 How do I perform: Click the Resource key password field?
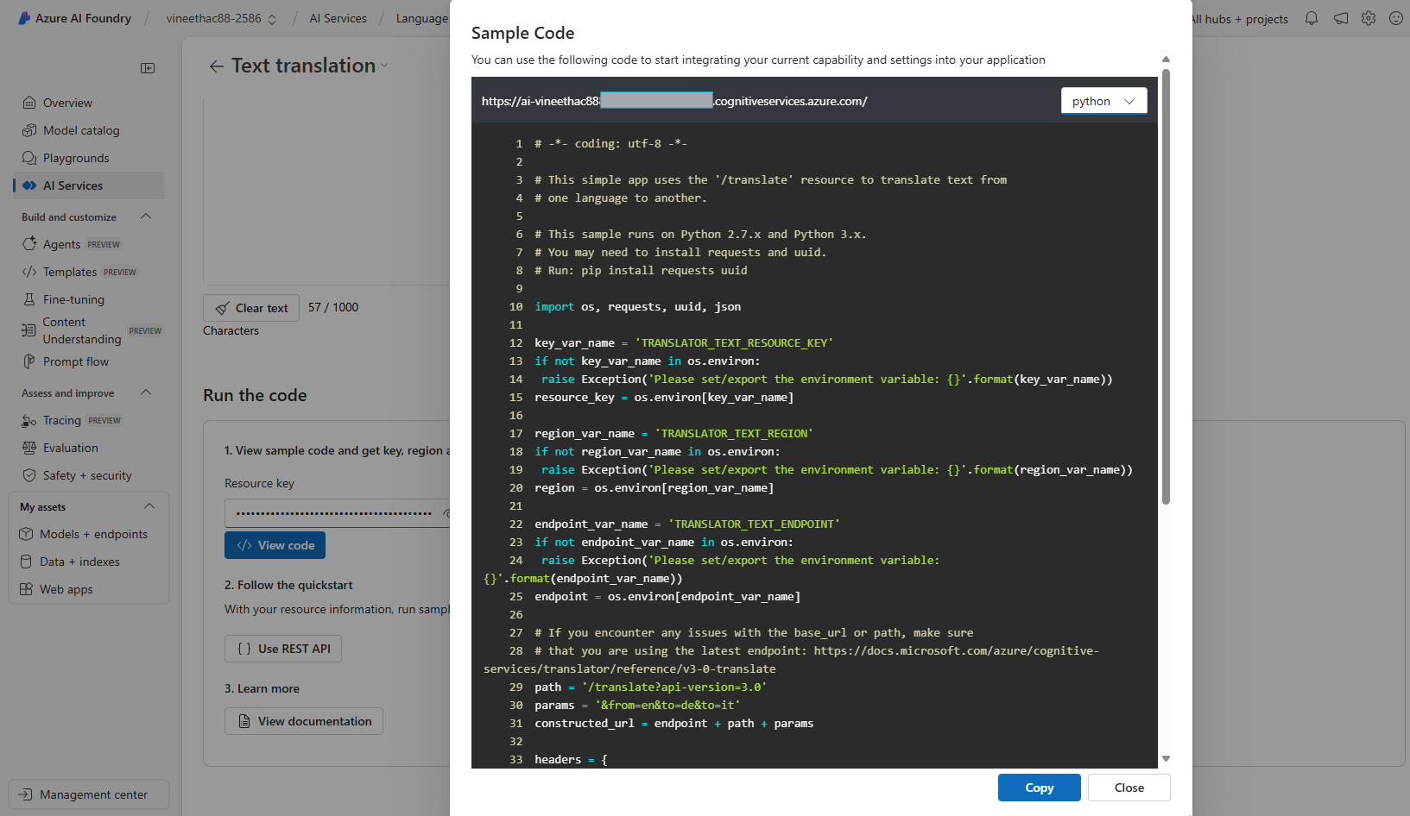[x=337, y=513]
